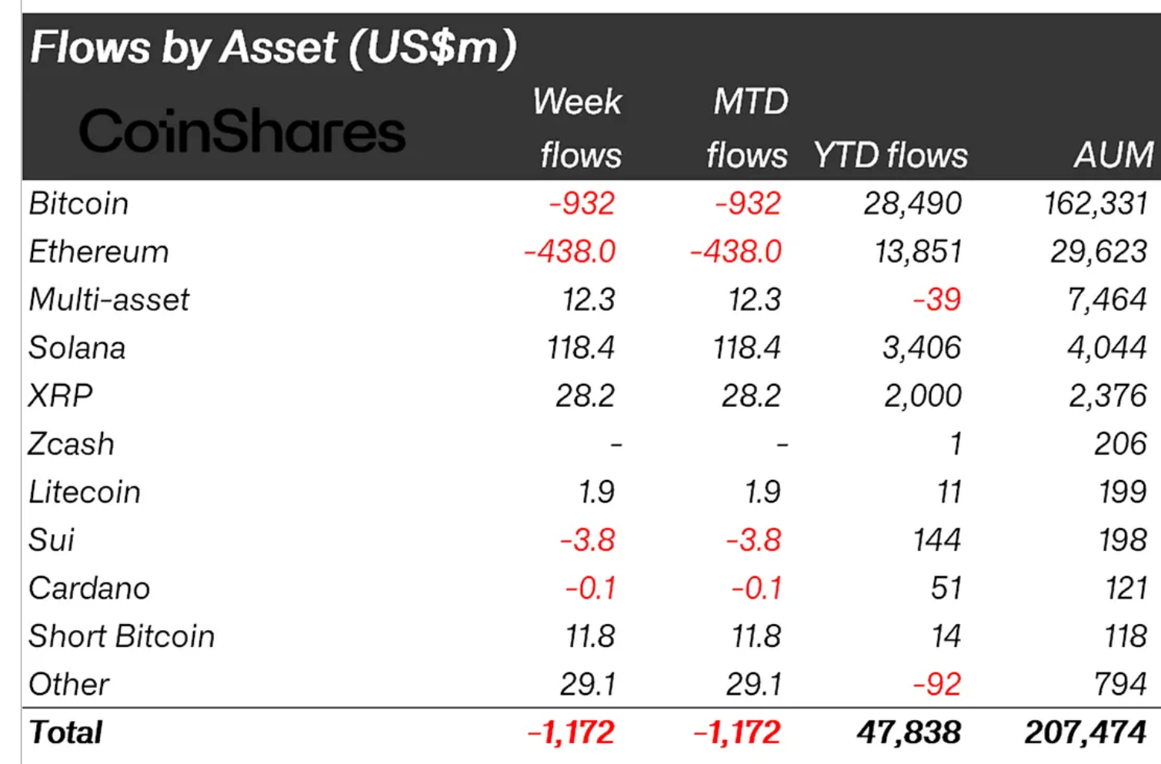Viewport: 1161px width, 764px height.
Task: Click Sui's YTD flows value 144
Action: pos(936,540)
